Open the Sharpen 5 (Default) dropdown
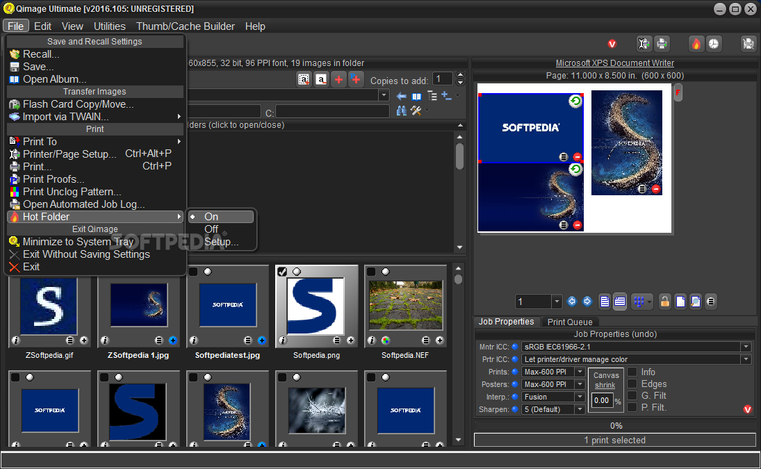This screenshot has height=469, width=761. pyautogui.click(x=580, y=409)
